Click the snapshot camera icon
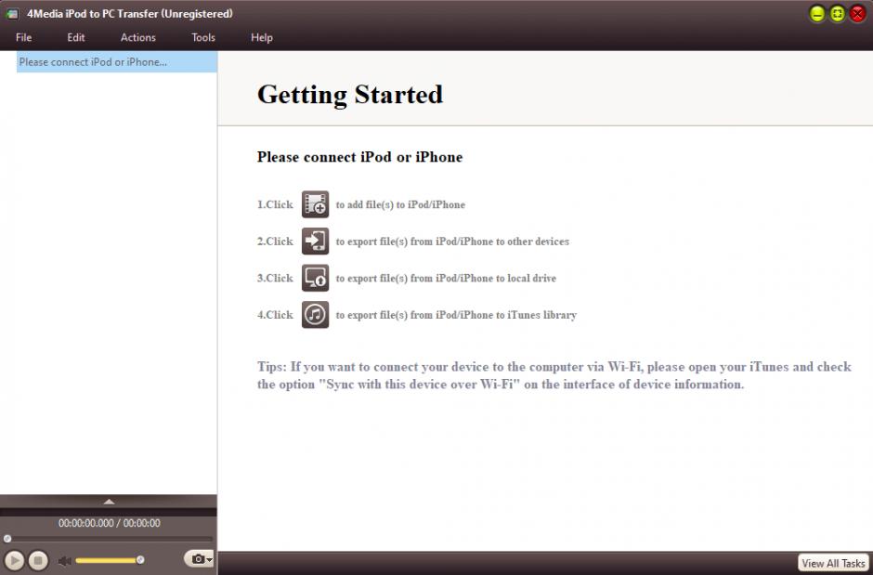Image resolution: width=873 pixels, height=575 pixels. tap(198, 558)
